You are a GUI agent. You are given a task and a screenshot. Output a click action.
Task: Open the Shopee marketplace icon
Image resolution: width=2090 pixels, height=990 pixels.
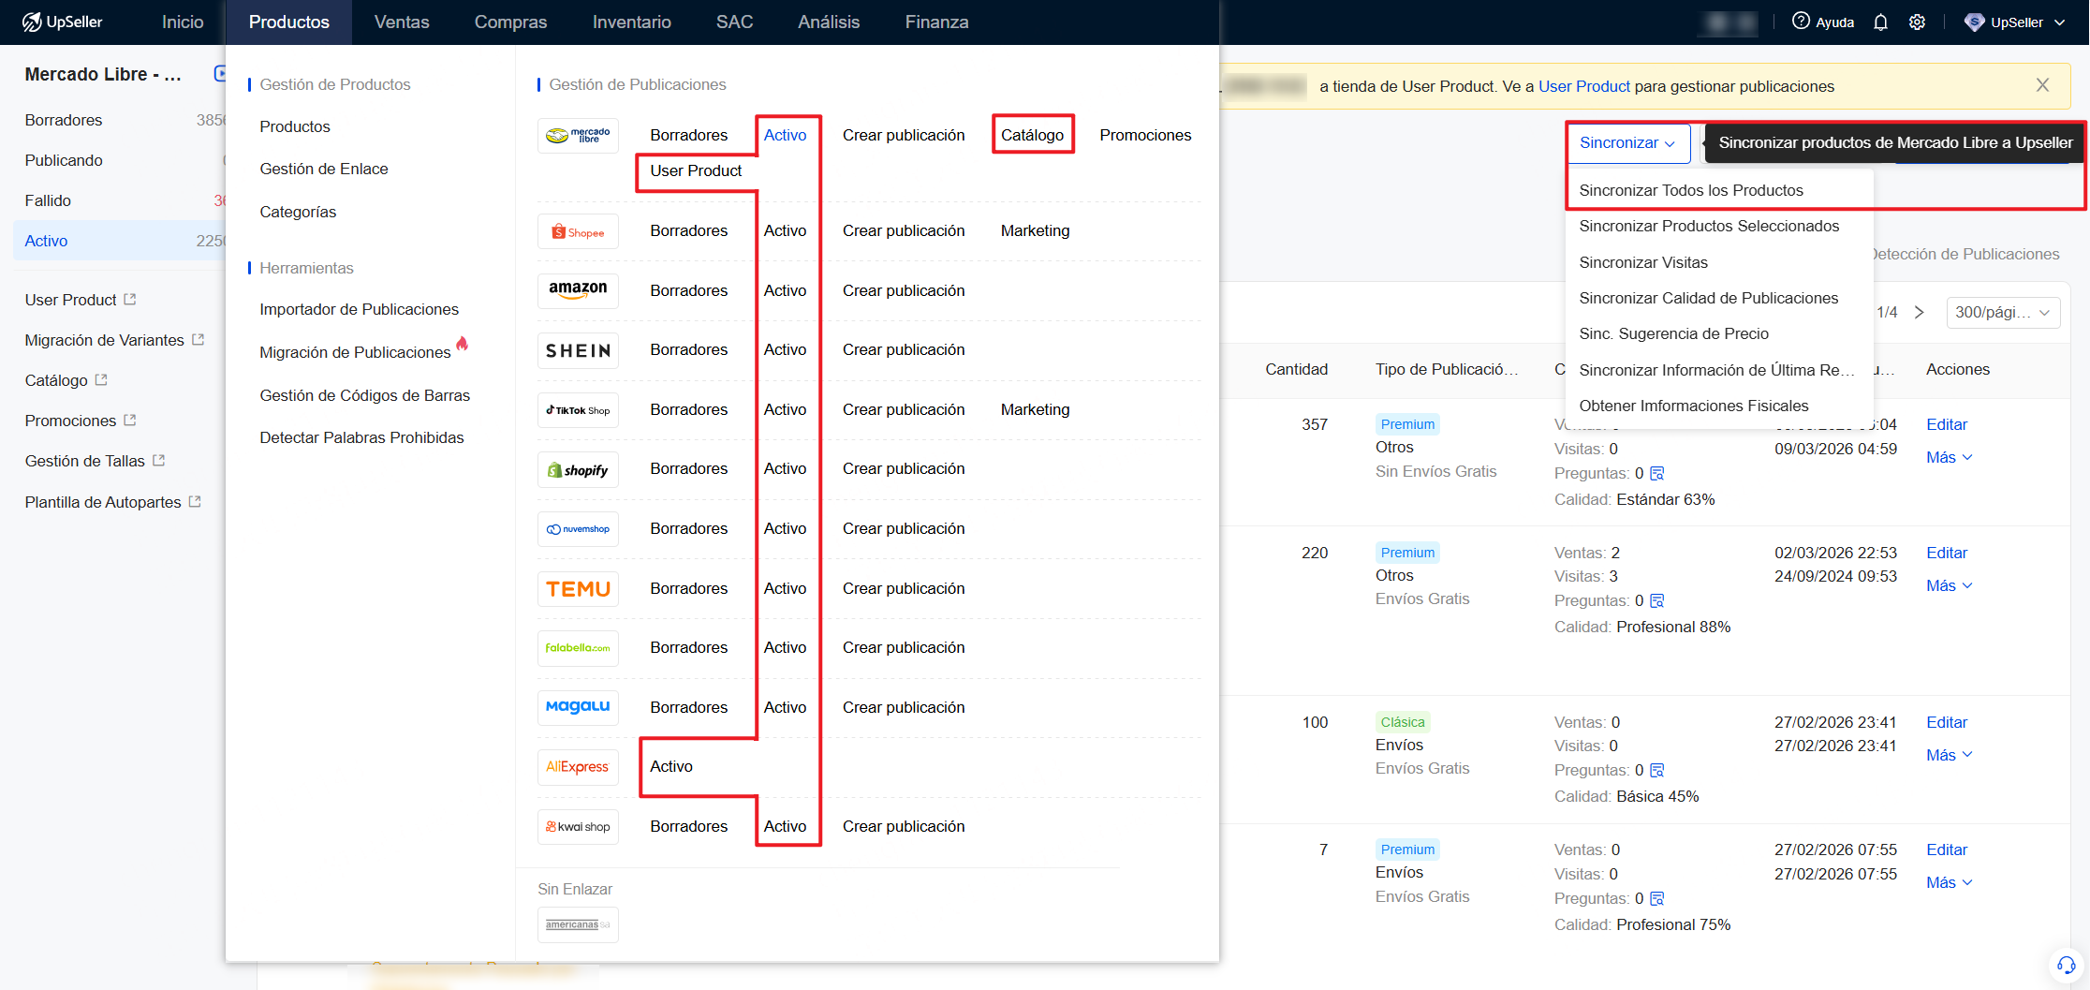(x=578, y=230)
